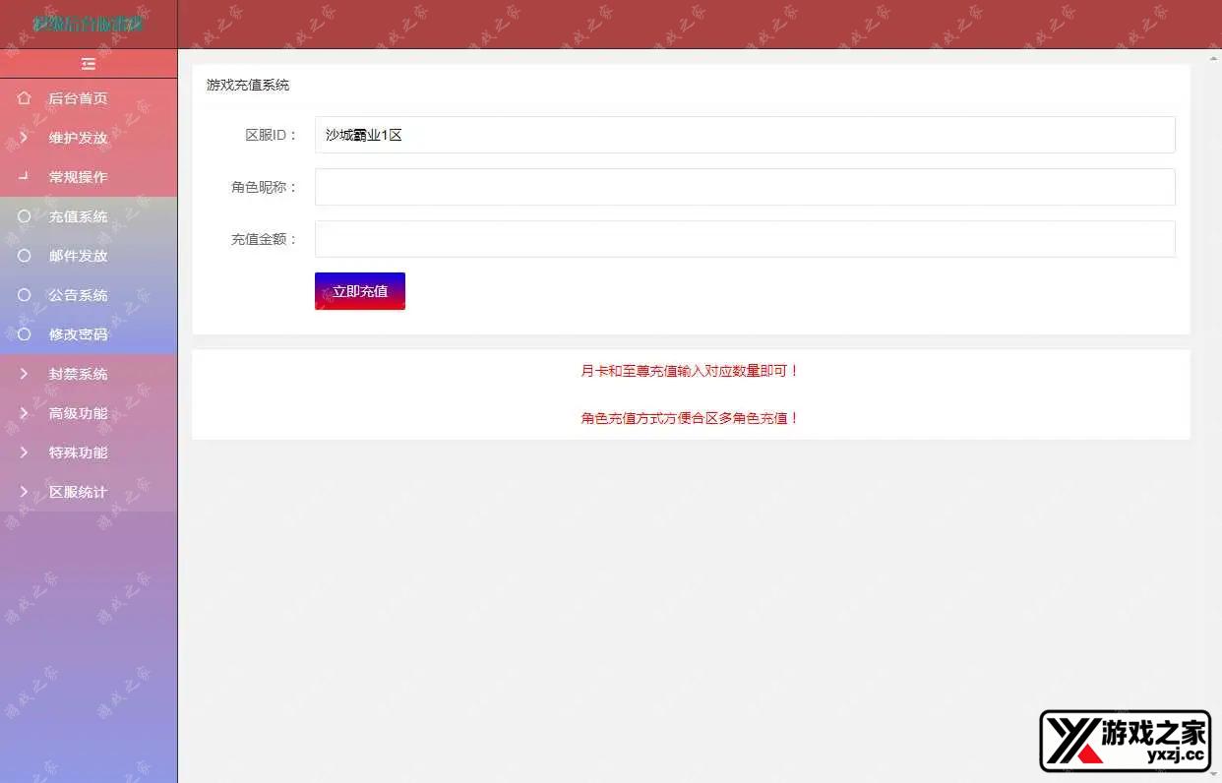Click the site logo title in header

pyautogui.click(x=89, y=24)
